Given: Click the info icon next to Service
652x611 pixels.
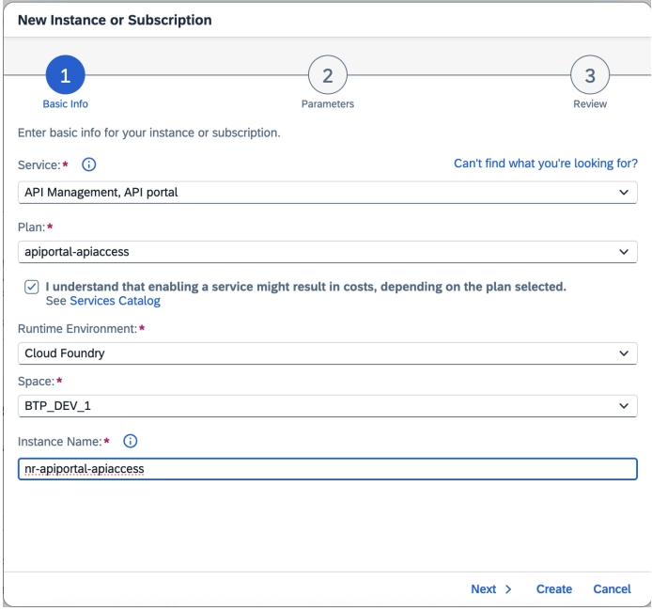Looking at the screenshot, I should (x=90, y=164).
